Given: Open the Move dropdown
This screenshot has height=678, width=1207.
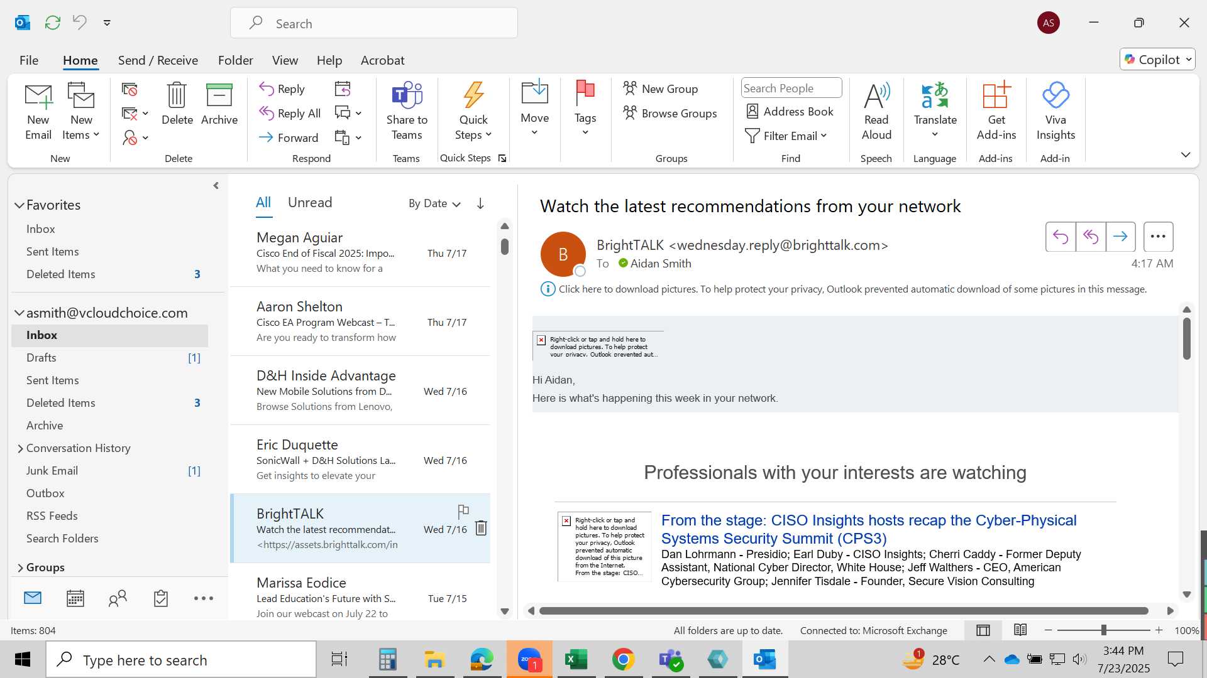Looking at the screenshot, I should click(x=534, y=108).
